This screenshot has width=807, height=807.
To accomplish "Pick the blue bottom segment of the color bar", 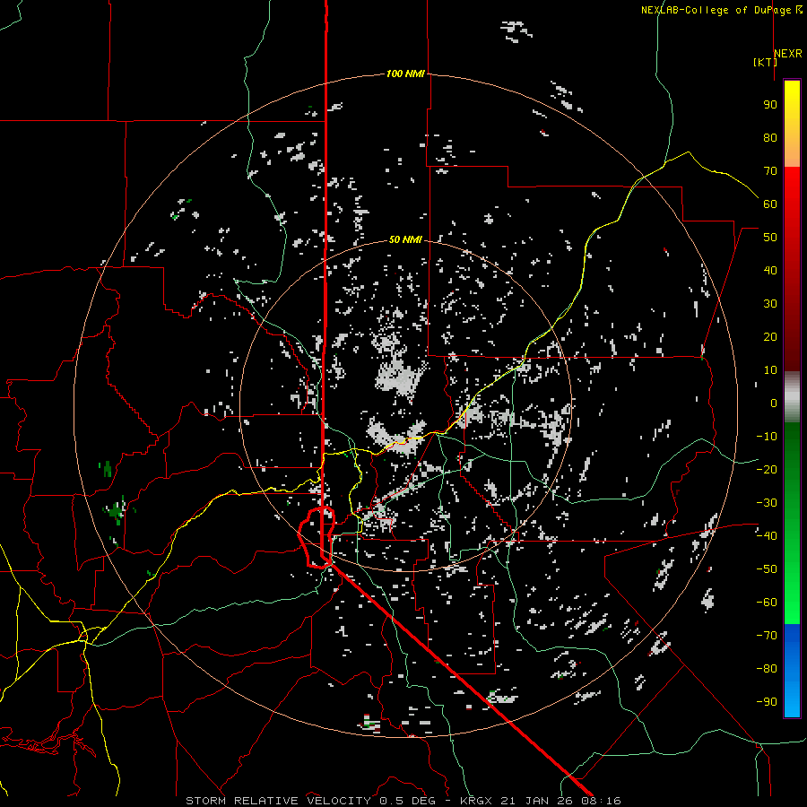I will tap(792, 670).
